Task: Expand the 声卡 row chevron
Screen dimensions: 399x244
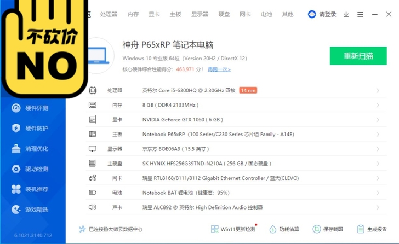Action: (x=378, y=207)
